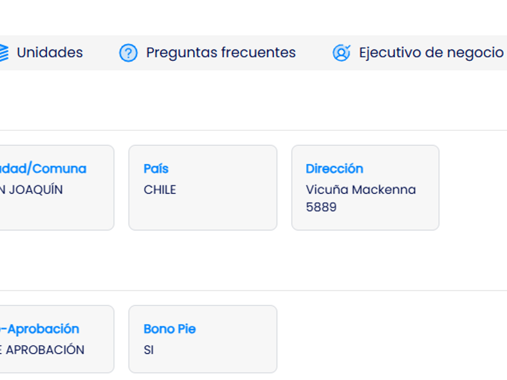Click the Unidades layers icon
This screenshot has height=380, width=507.
point(4,53)
